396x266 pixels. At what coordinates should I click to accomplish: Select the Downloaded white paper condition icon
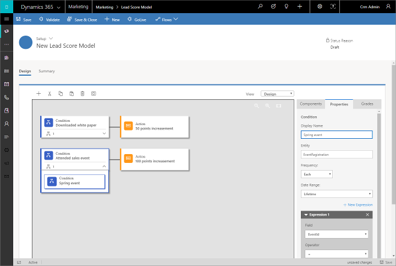(x=49, y=123)
